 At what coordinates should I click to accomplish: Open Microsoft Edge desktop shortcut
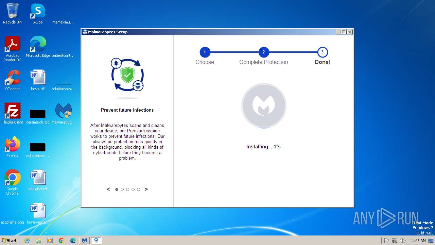(x=38, y=47)
